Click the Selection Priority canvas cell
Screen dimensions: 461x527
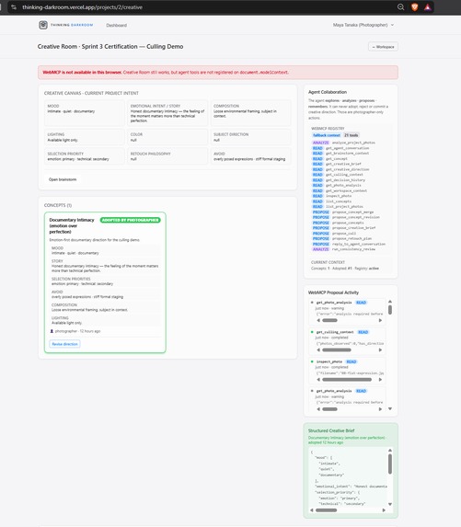click(x=84, y=156)
